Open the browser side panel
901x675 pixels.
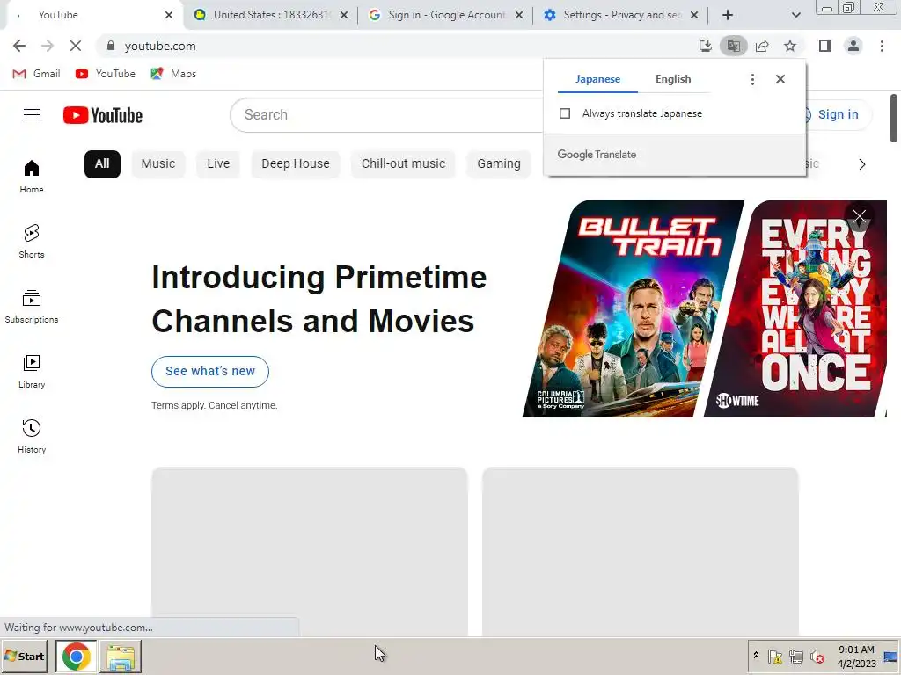(825, 46)
